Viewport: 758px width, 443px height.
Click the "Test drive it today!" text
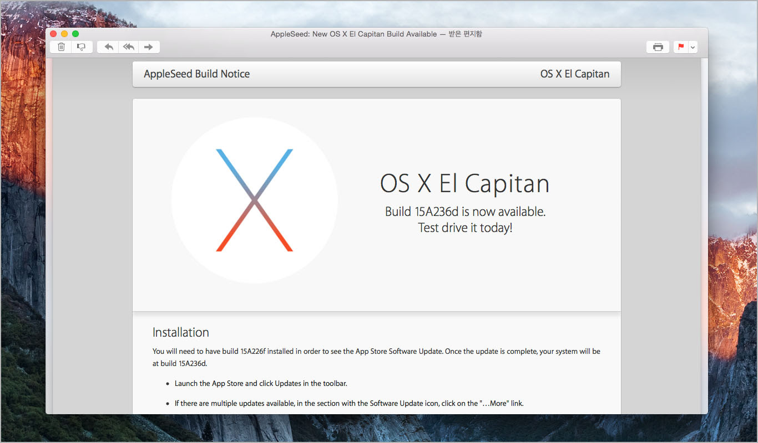(465, 228)
